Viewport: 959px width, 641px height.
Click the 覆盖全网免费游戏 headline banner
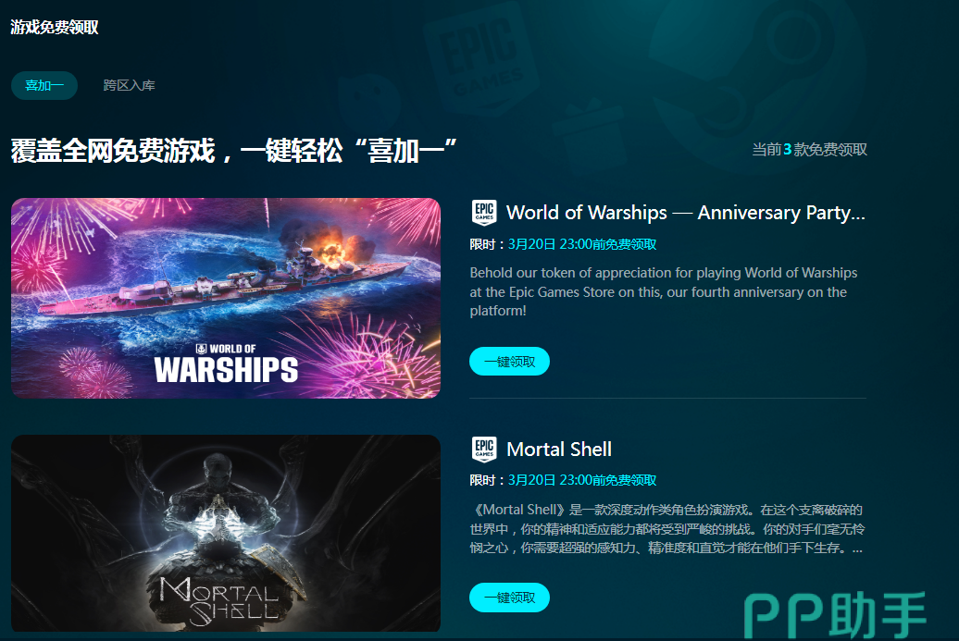click(234, 151)
